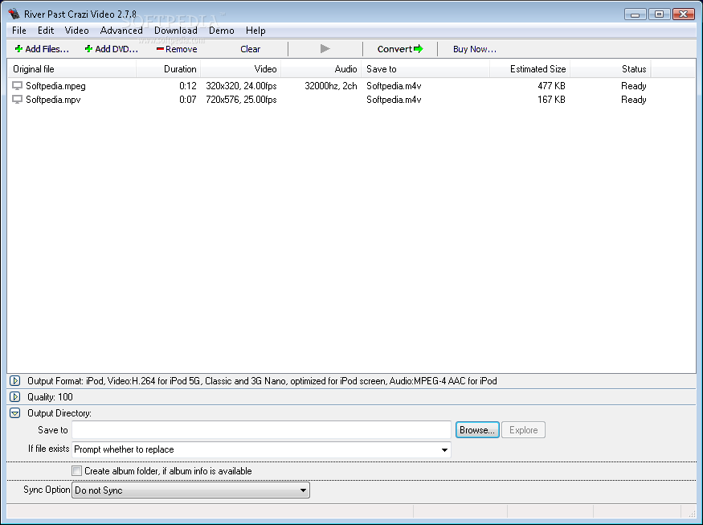
Task: Click the Browse button
Action: pos(477,430)
